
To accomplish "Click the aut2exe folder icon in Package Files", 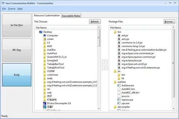I will click(115, 82).
